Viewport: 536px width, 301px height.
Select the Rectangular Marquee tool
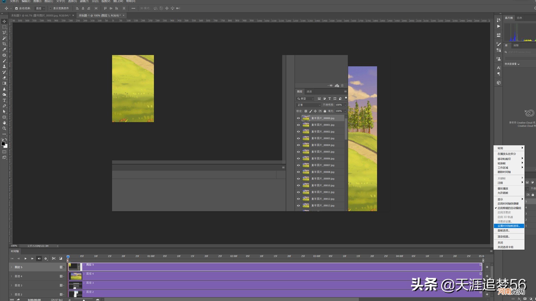tap(4, 27)
